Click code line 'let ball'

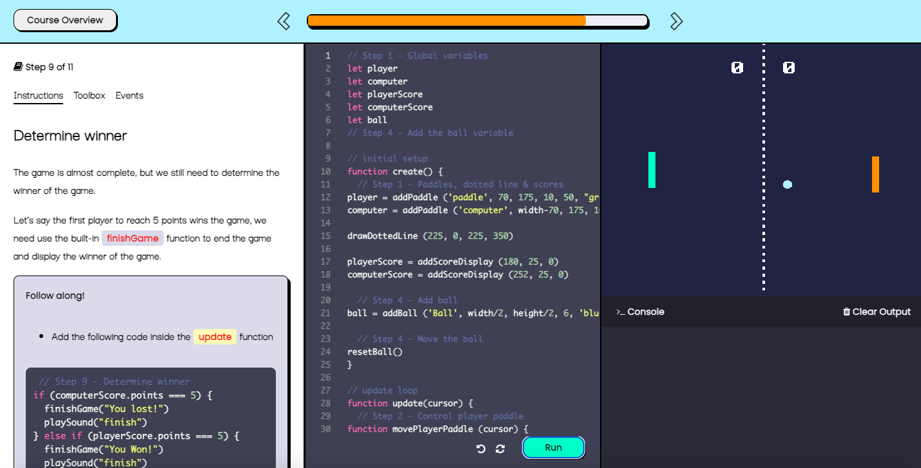[x=367, y=120]
